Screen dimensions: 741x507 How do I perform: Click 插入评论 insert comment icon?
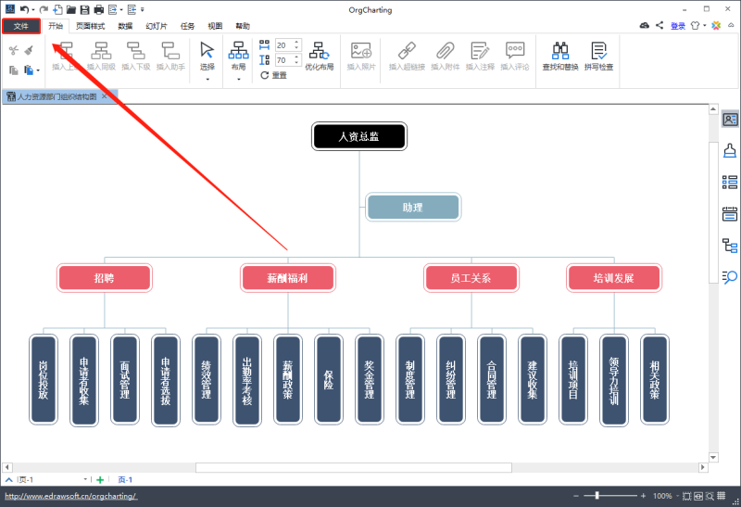515,56
